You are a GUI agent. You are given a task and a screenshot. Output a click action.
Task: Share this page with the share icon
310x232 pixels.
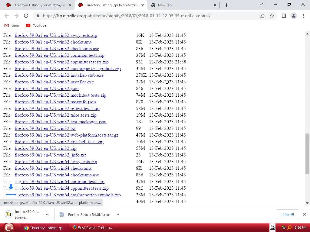tap(262, 16)
